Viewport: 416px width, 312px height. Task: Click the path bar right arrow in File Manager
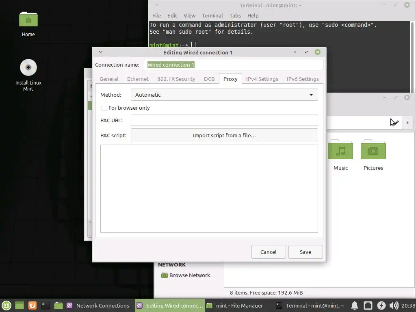(407, 123)
